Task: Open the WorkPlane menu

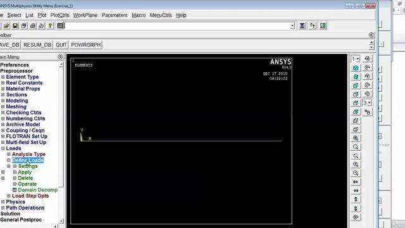Action: click(85, 15)
